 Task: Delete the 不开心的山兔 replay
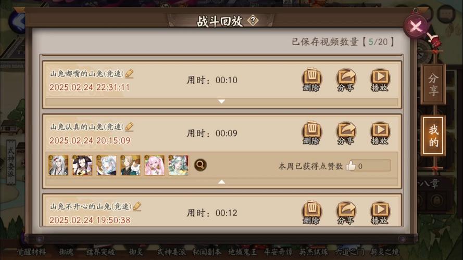point(312,213)
